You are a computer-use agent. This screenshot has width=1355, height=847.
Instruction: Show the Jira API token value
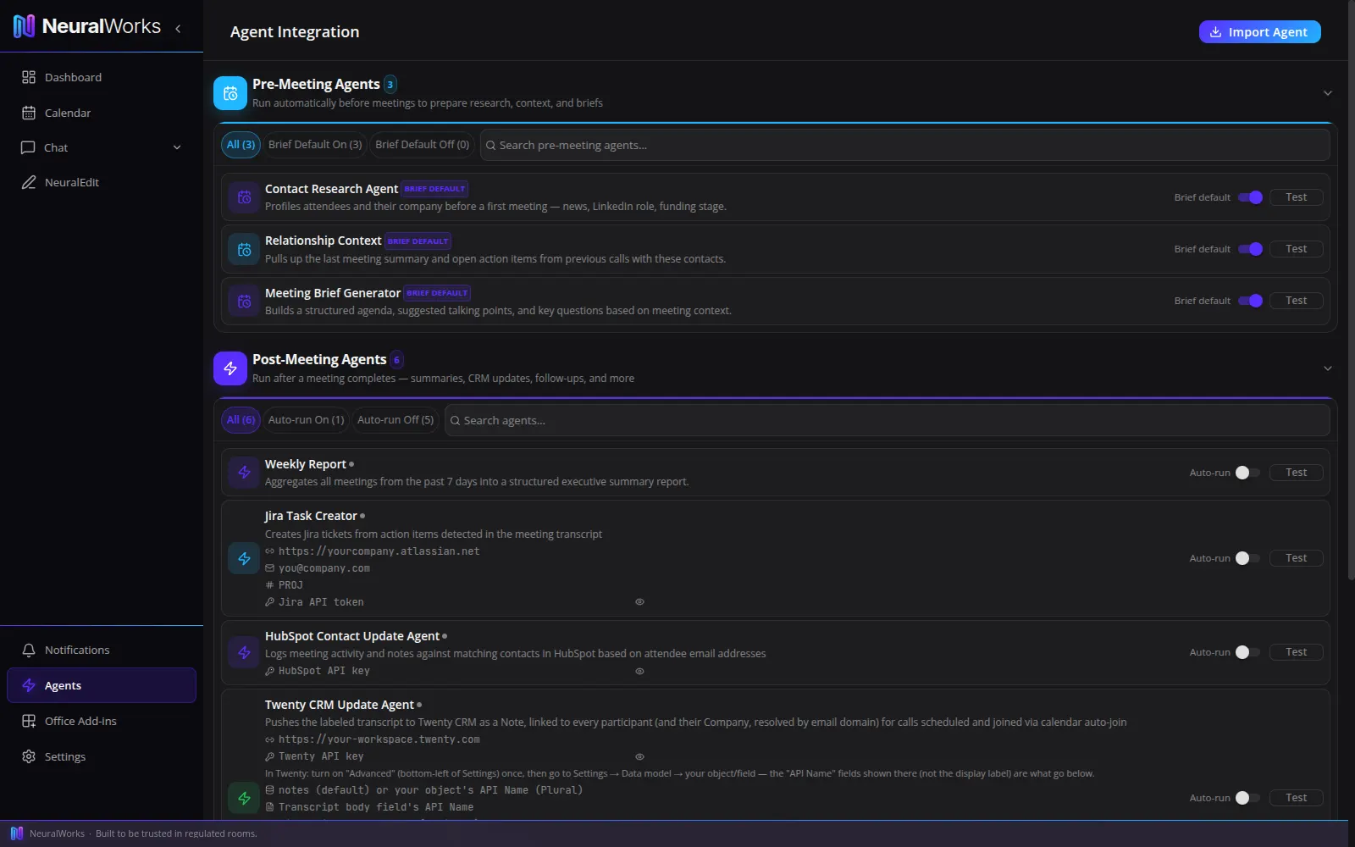[x=639, y=602]
